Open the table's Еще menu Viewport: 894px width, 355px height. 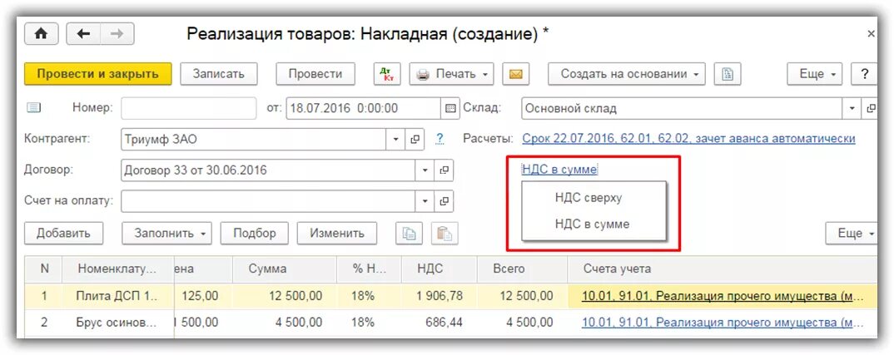click(852, 233)
